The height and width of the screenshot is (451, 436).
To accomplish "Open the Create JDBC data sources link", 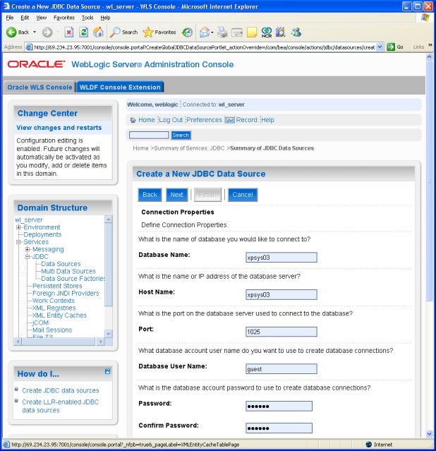I will pos(60,390).
